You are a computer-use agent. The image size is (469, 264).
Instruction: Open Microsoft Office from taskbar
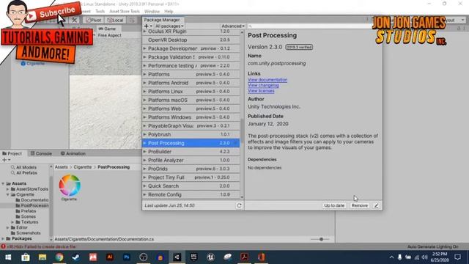click(261, 257)
